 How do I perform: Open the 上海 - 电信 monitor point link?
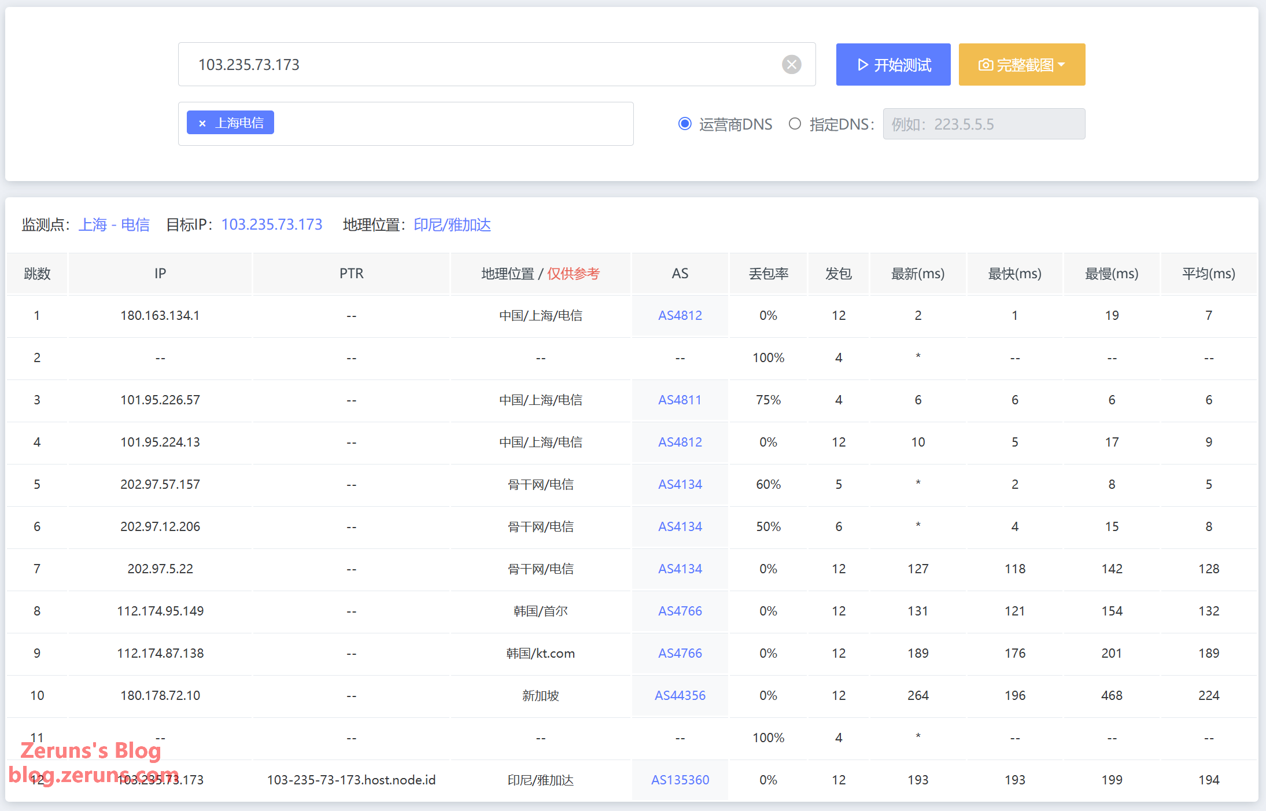114,224
